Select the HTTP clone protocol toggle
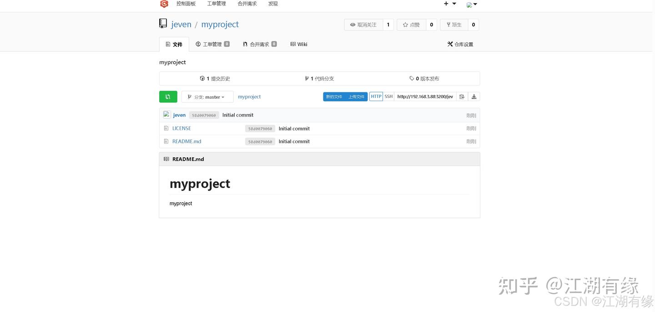The width and height of the screenshot is (655, 312). point(376,96)
